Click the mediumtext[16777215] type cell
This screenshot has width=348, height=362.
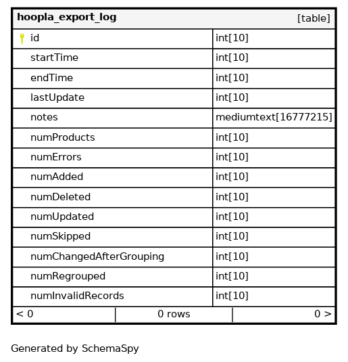click(274, 117)
